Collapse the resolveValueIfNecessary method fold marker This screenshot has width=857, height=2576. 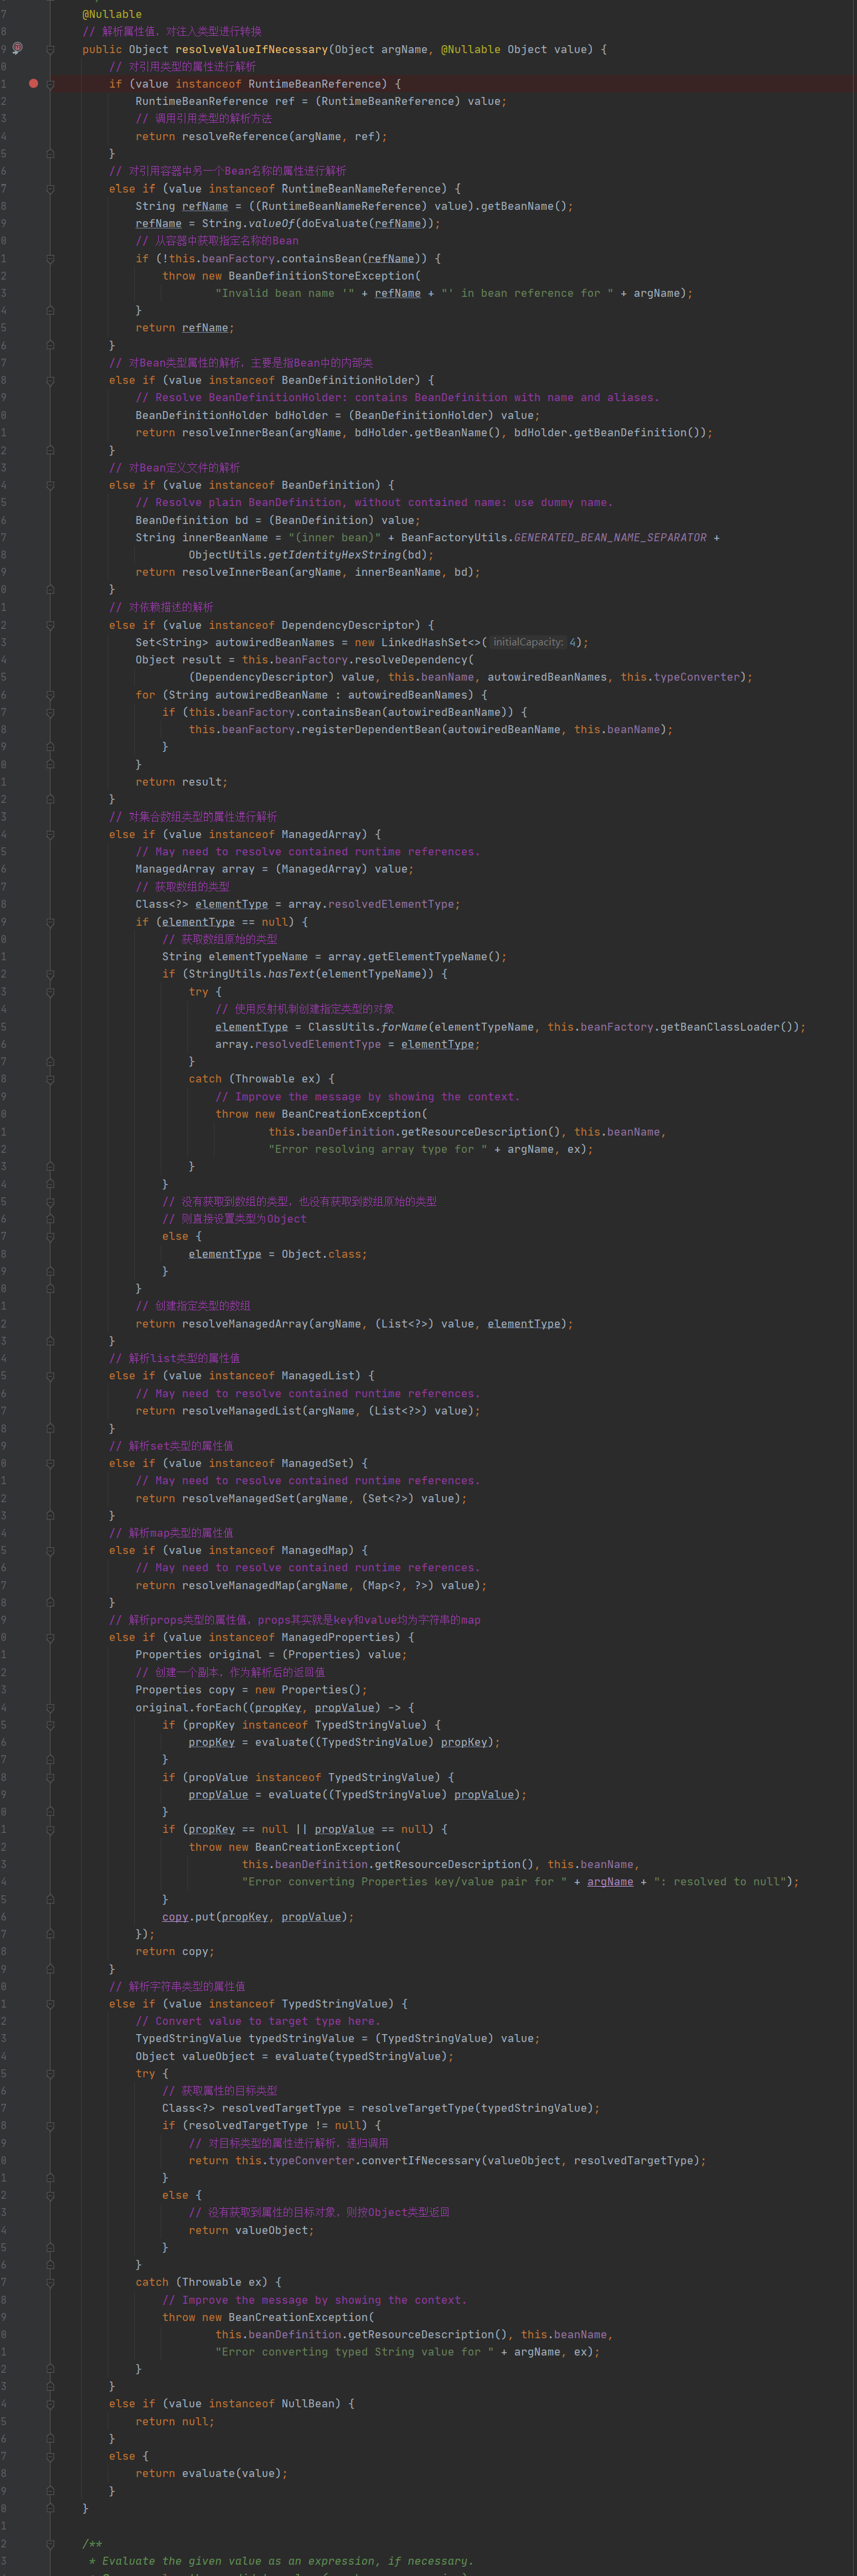point(50,49)
